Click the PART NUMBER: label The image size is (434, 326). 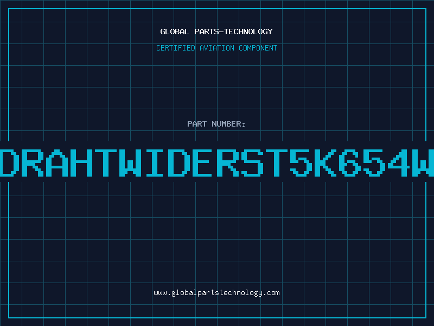(216, 124)
